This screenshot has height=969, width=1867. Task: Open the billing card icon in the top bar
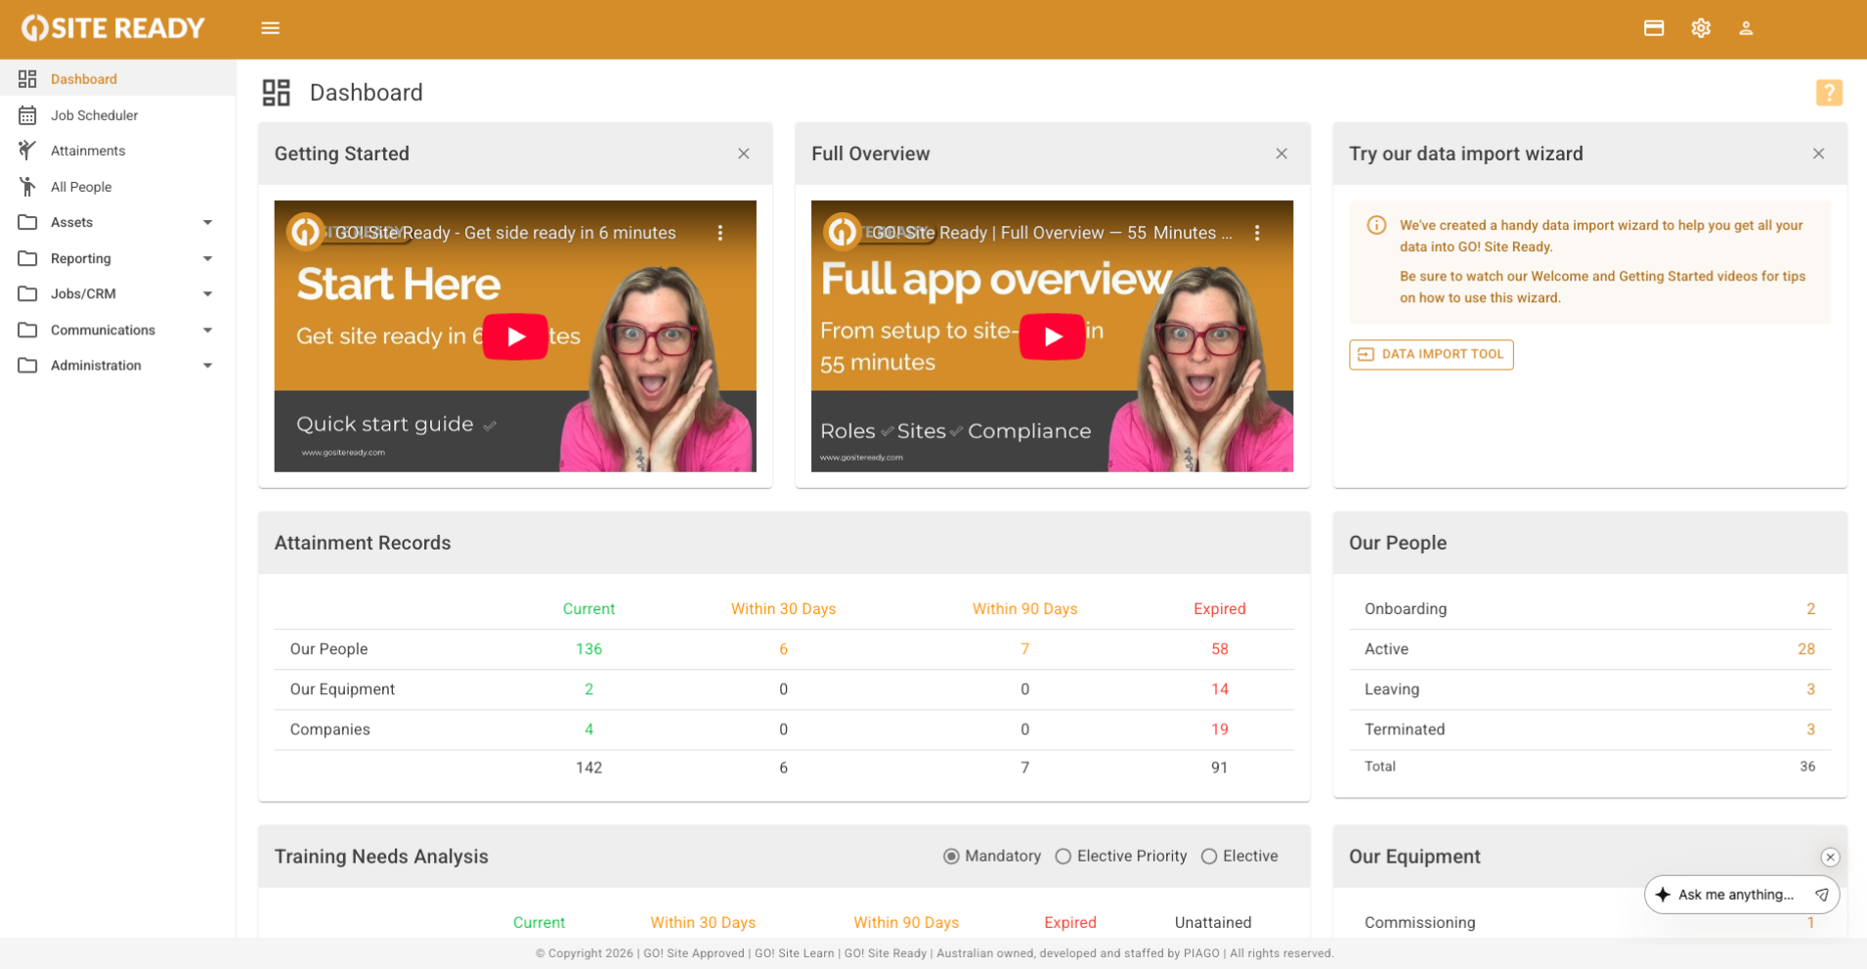pyautogui.click(x=1655, y=28)
